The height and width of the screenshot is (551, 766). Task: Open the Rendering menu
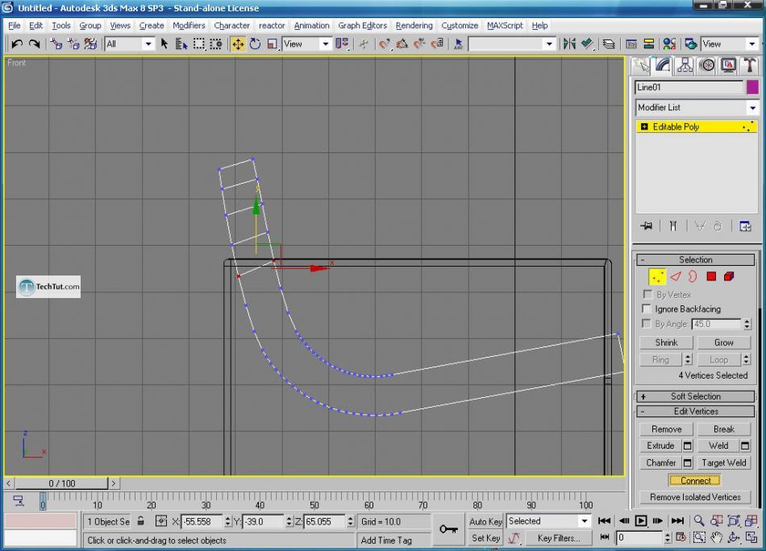click(414, 26)
